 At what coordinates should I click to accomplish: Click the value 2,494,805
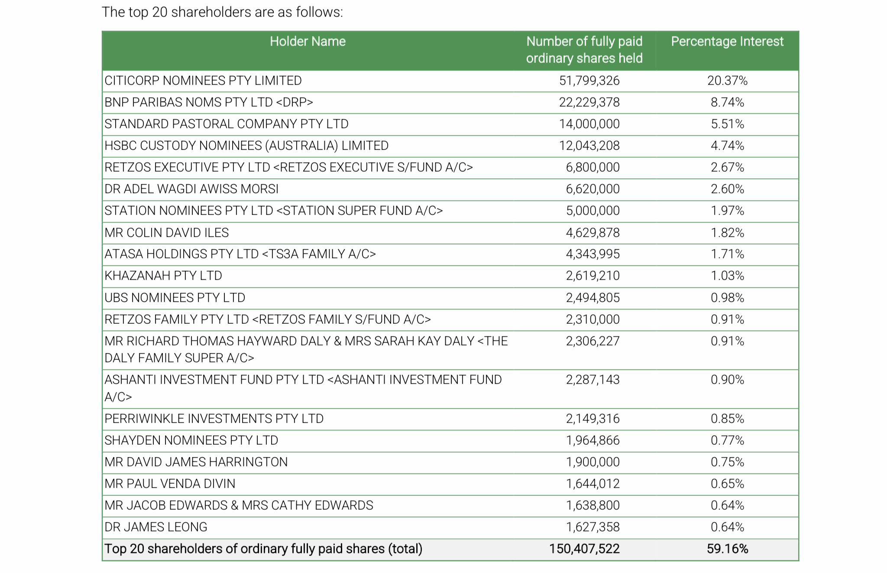point(592,298)
